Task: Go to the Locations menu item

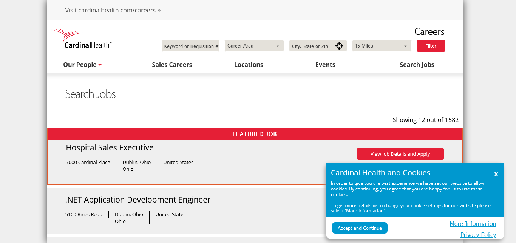Action: pos(249,65)
